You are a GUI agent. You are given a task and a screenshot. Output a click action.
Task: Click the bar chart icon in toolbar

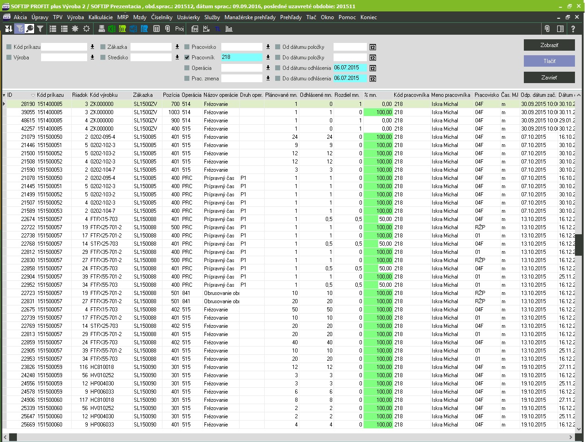(x=229, y=29)
